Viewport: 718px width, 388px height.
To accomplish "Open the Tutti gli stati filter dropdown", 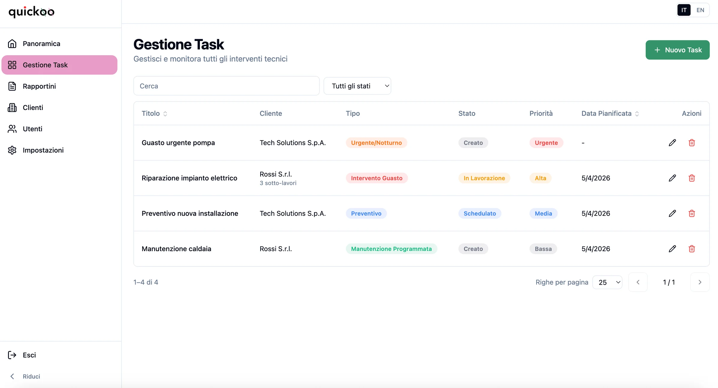I will click(357, 86).
